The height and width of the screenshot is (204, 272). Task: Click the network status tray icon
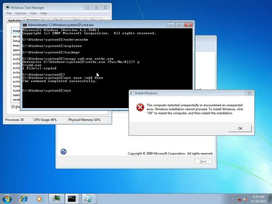pos(239,199)
